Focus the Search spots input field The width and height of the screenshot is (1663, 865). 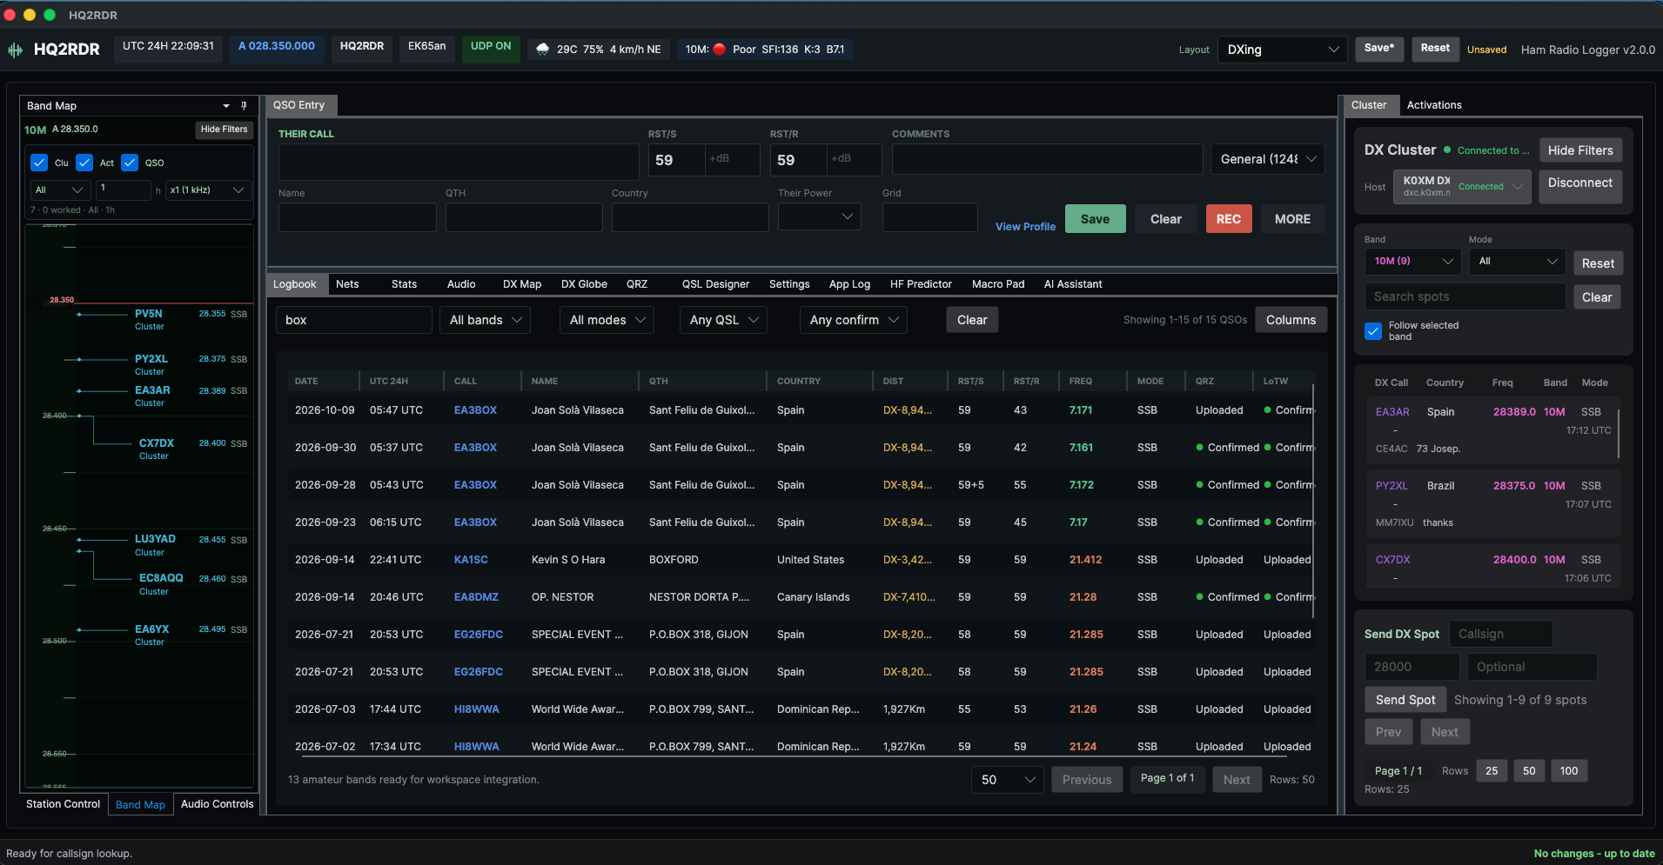coord(1465,296)
